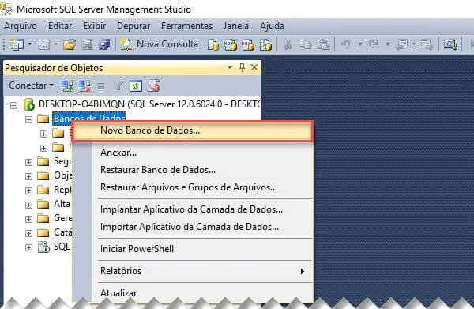Expand the SQL Server Agent node
The width and height of the screenshot is (474, 309).
click(28, 247)
